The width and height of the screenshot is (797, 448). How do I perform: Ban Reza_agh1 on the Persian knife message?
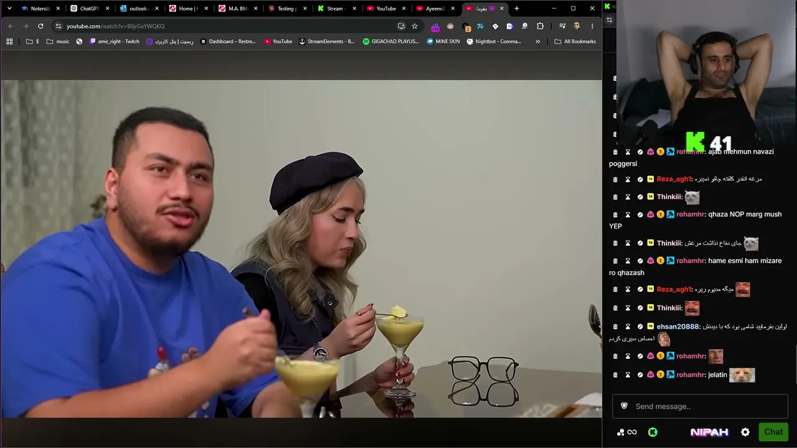coord(640,179)
